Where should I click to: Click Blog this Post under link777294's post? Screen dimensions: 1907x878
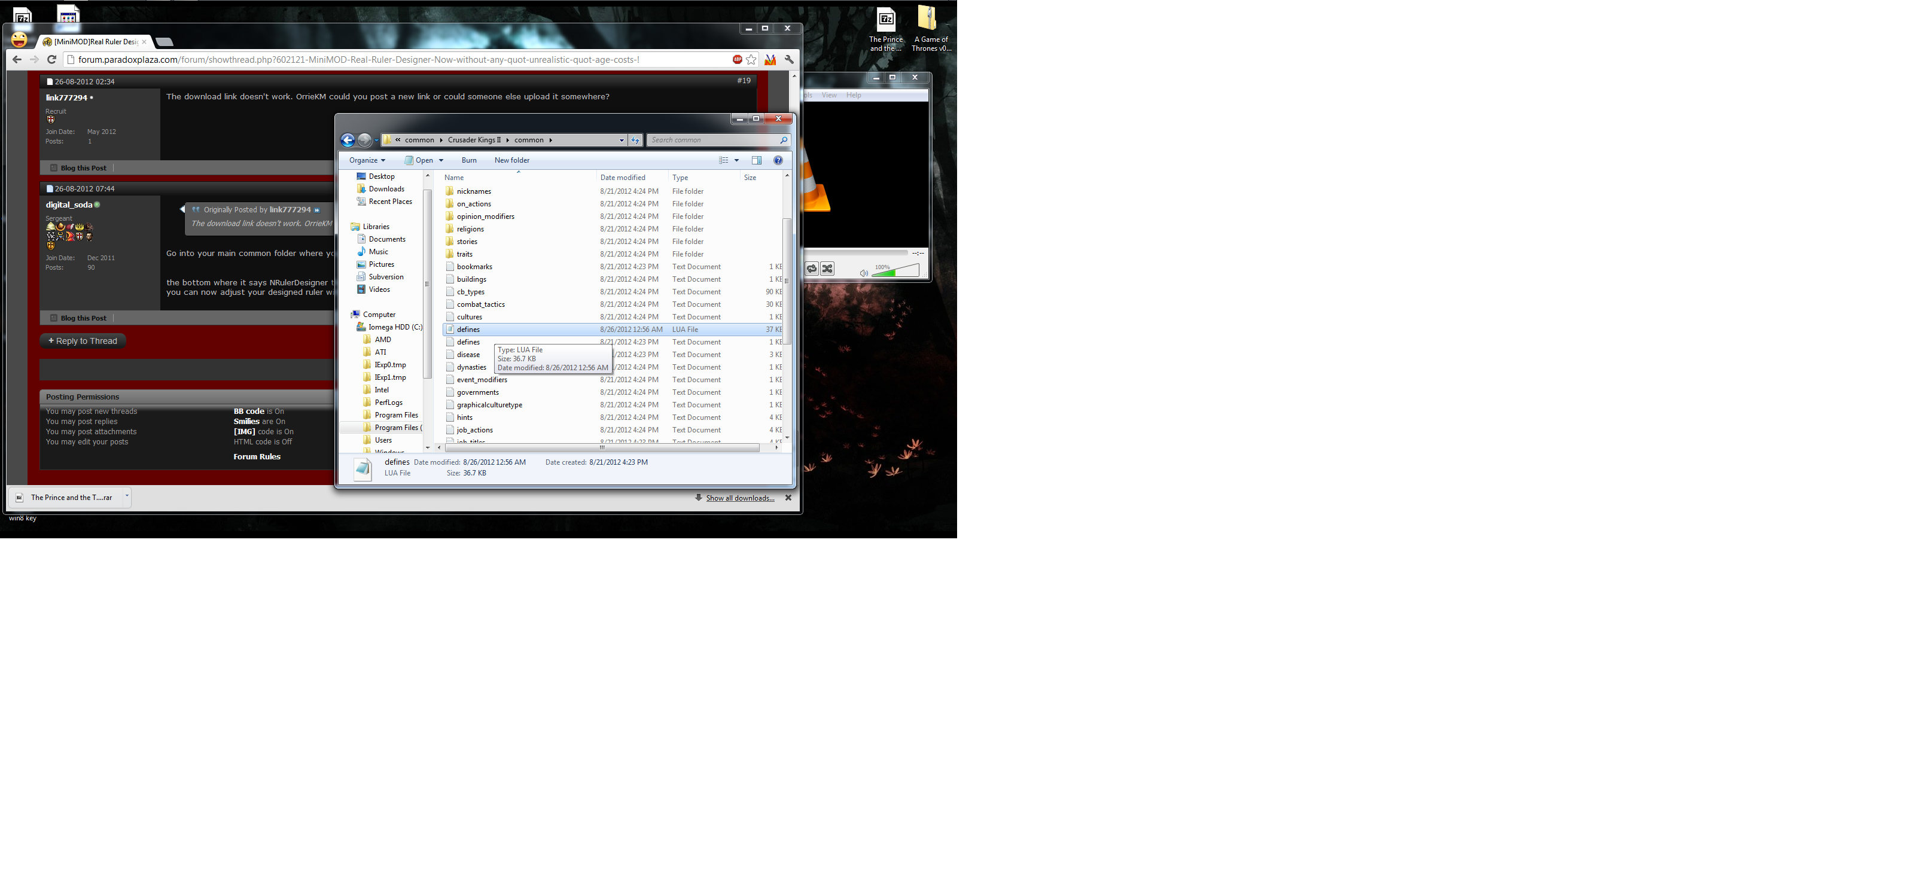pos(83,168)
